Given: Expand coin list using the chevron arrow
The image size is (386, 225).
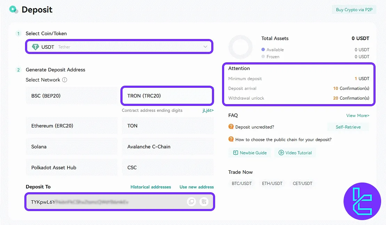Looking at the screenshot, I should (x=205, y=47).
